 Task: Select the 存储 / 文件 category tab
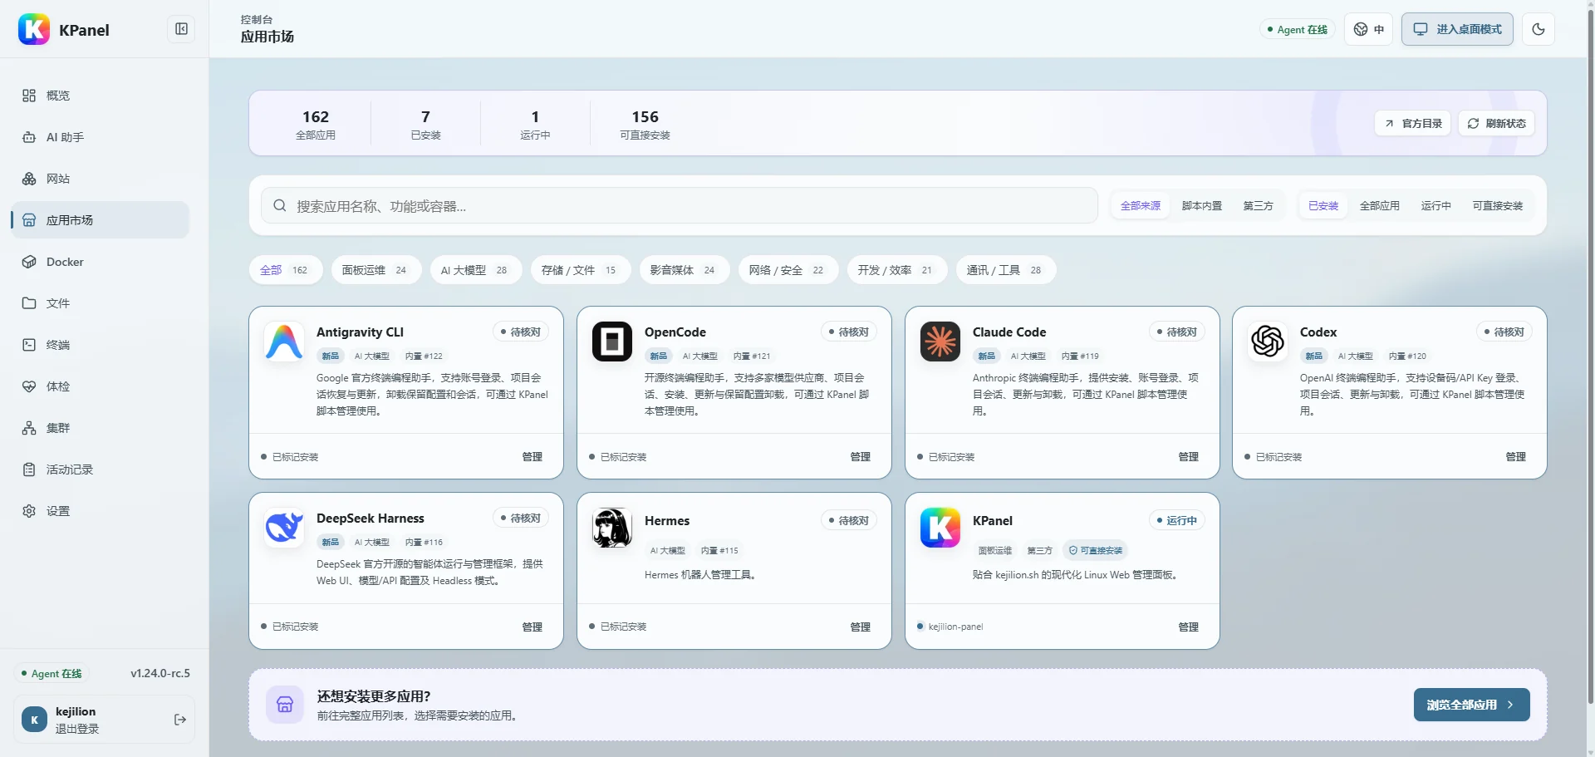581,270
